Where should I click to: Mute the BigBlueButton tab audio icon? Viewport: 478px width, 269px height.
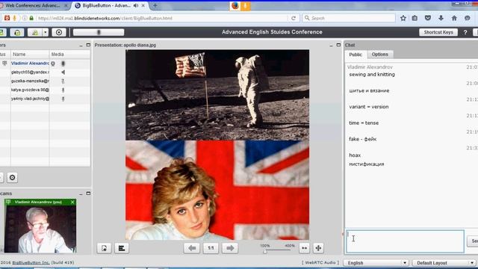[136, 5]
